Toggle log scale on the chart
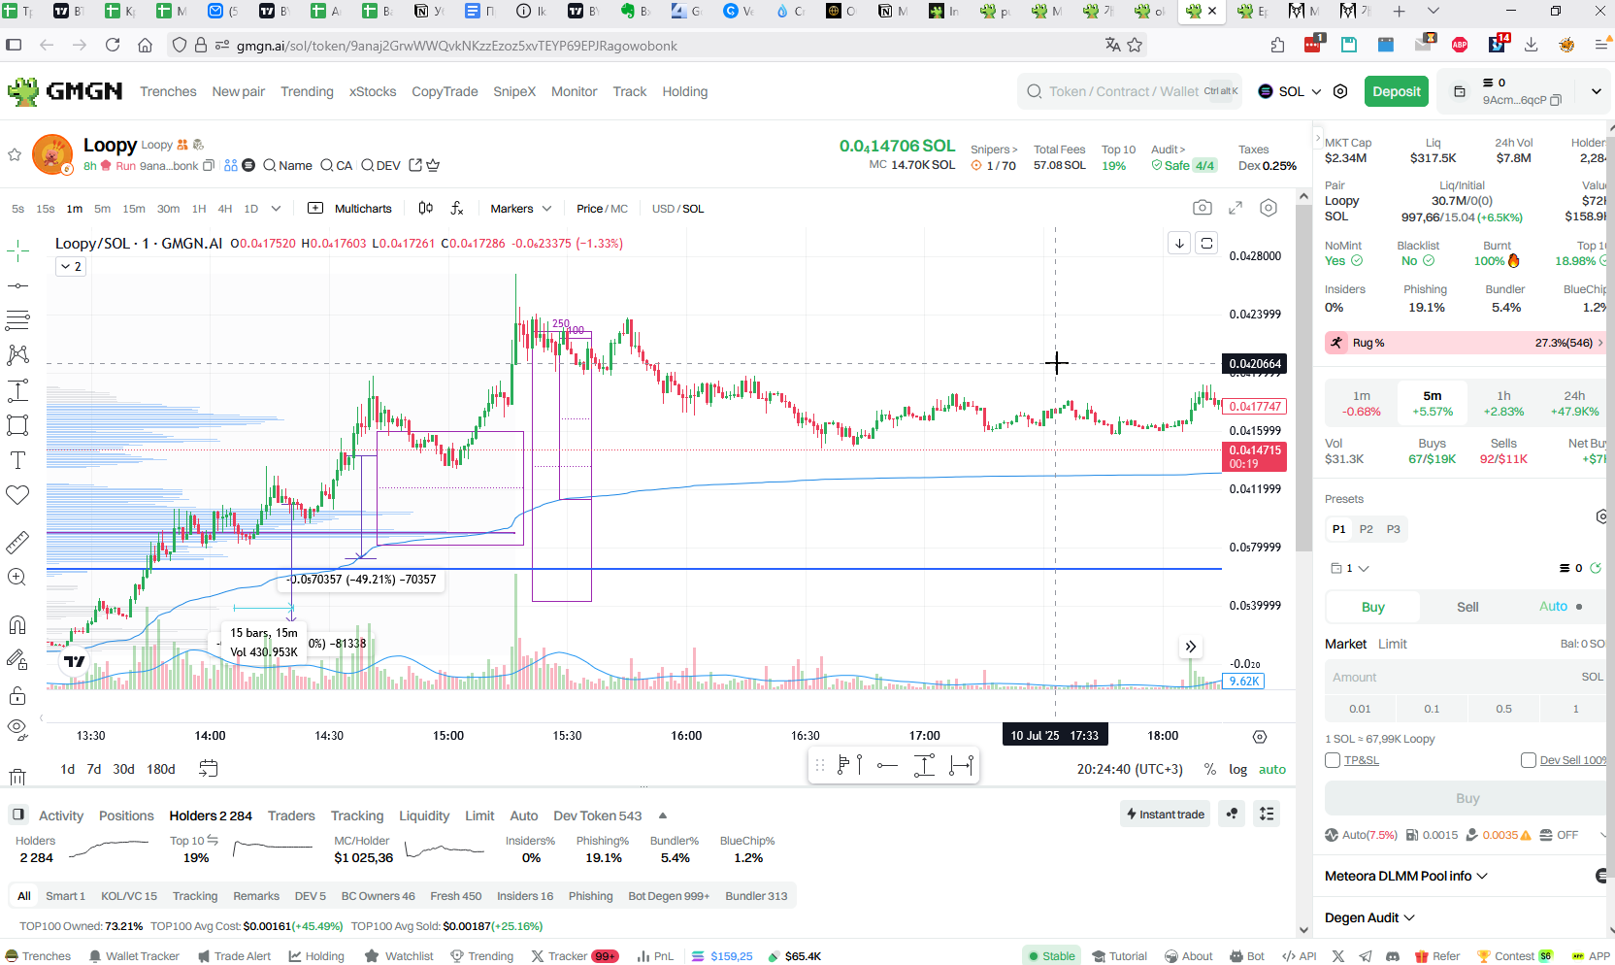The width and height of the screenshot is (1615, 965). 1237,769
